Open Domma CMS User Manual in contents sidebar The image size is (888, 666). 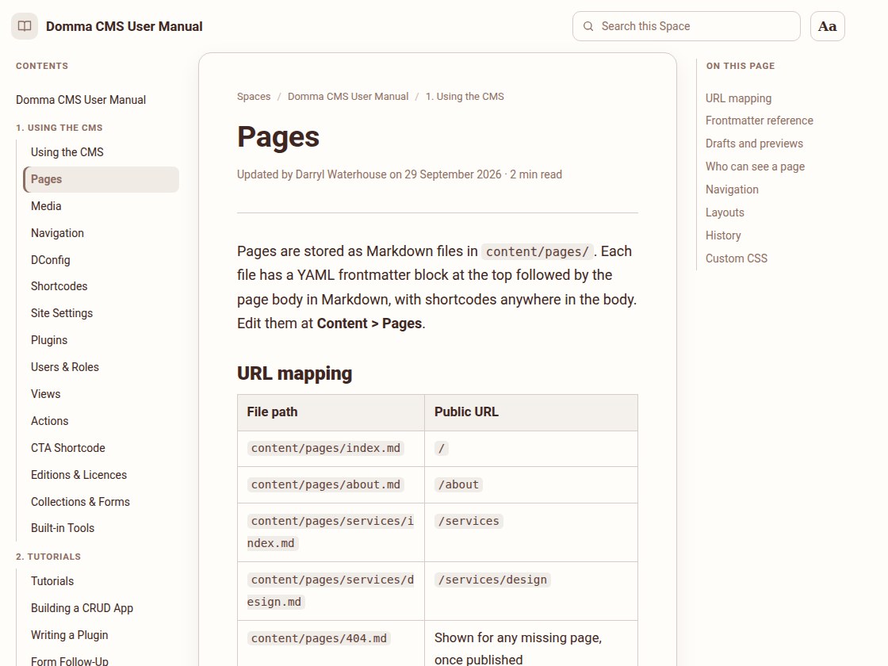coord(81,100)
